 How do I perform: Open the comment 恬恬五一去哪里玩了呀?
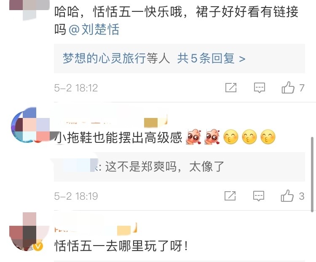pyautogui.click(x=121, y=246)
